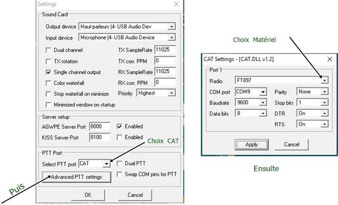Uncheck AGWPE server Enabled checkbox
Screen dimensions: 338x205
[119, 127]
